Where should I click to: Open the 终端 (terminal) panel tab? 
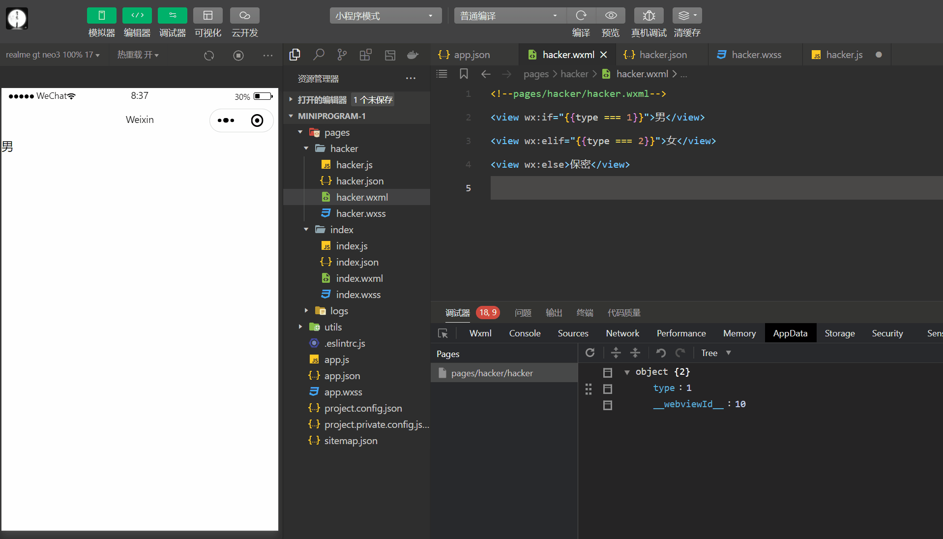tap(585, 313)
